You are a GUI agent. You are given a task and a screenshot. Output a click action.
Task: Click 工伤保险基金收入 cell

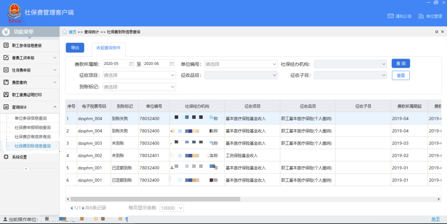pos(252,156)
